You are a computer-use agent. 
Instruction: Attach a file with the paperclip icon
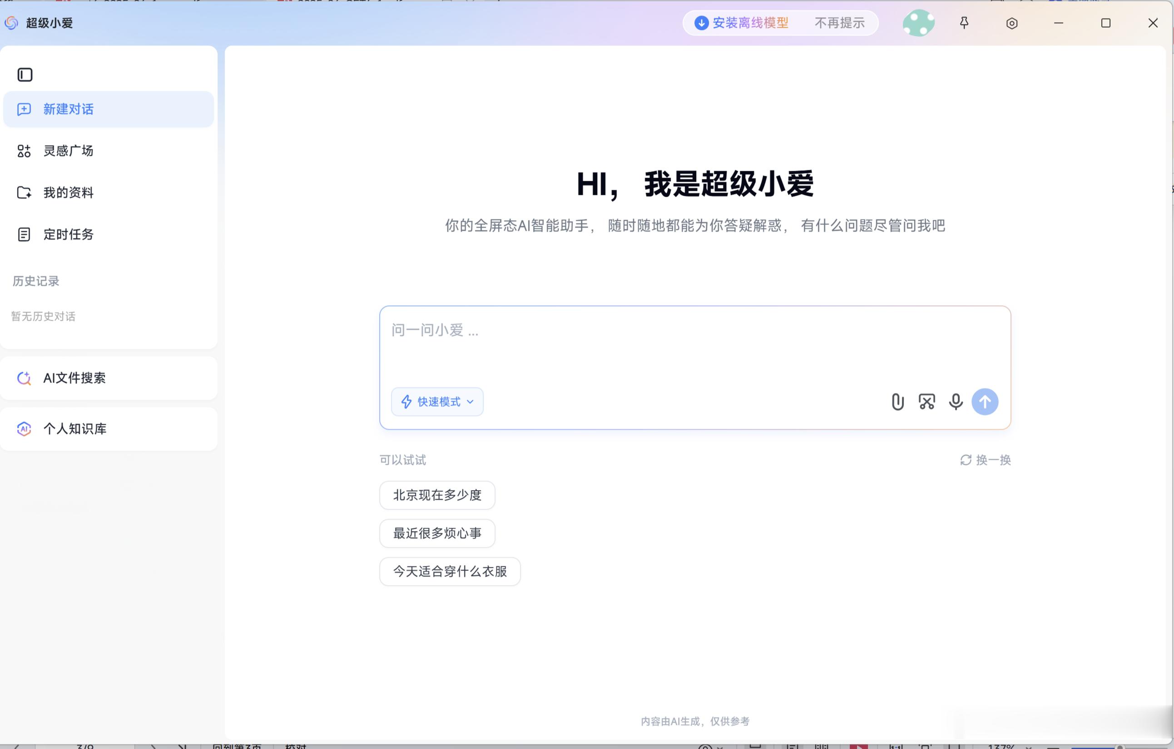click(897, 402)
